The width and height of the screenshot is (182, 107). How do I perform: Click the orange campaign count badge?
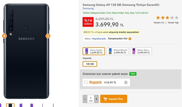(x=130, y=39)
